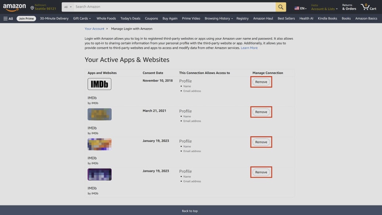Click the orange-purple blurred thumbnail

99,145
